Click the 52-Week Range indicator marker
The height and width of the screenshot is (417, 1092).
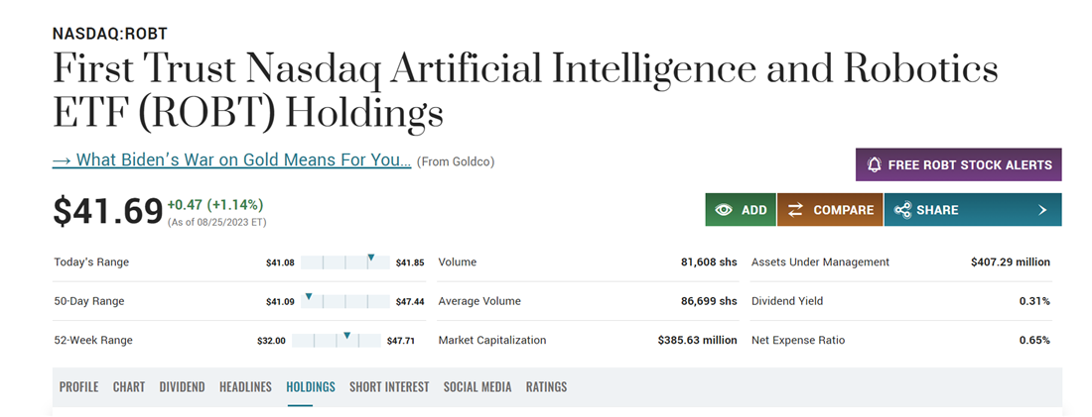pos(346,337)
